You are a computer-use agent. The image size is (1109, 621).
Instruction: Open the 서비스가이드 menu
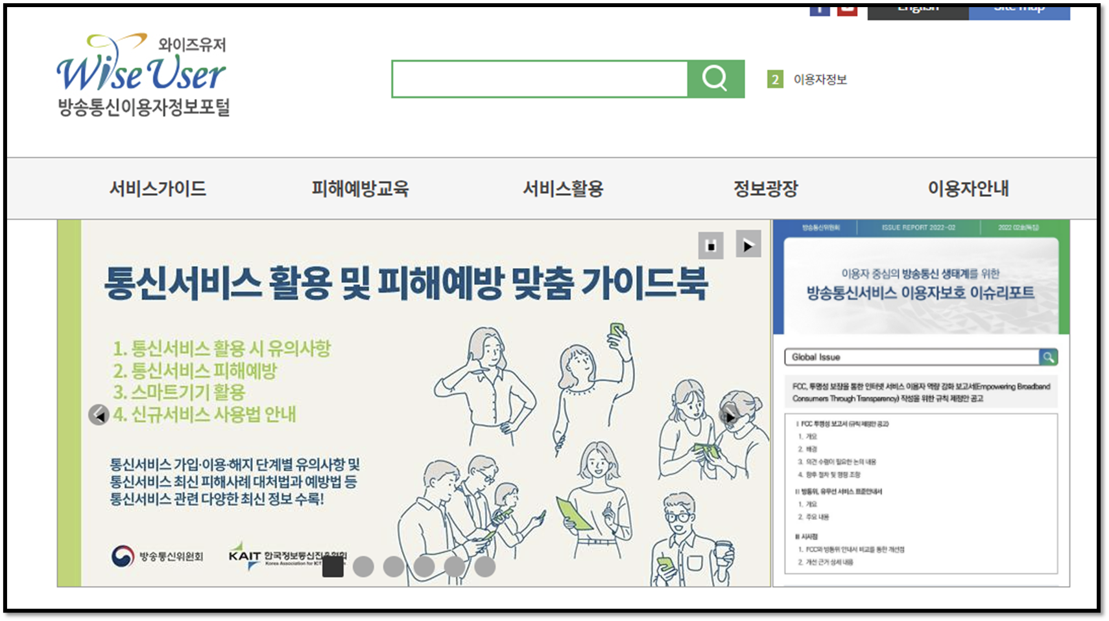(x=159, y=189)
